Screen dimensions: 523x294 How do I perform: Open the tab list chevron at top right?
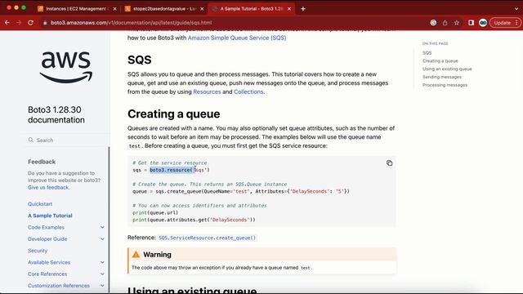pos(516,9)
